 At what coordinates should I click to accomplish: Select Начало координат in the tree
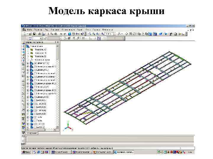click(x=42, y=60)
